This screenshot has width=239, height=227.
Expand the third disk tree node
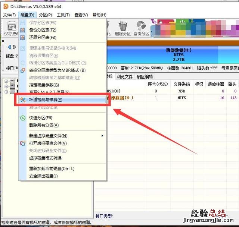tap(6, 92)
